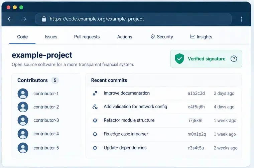Click the Security shield icon

point(153,37)
